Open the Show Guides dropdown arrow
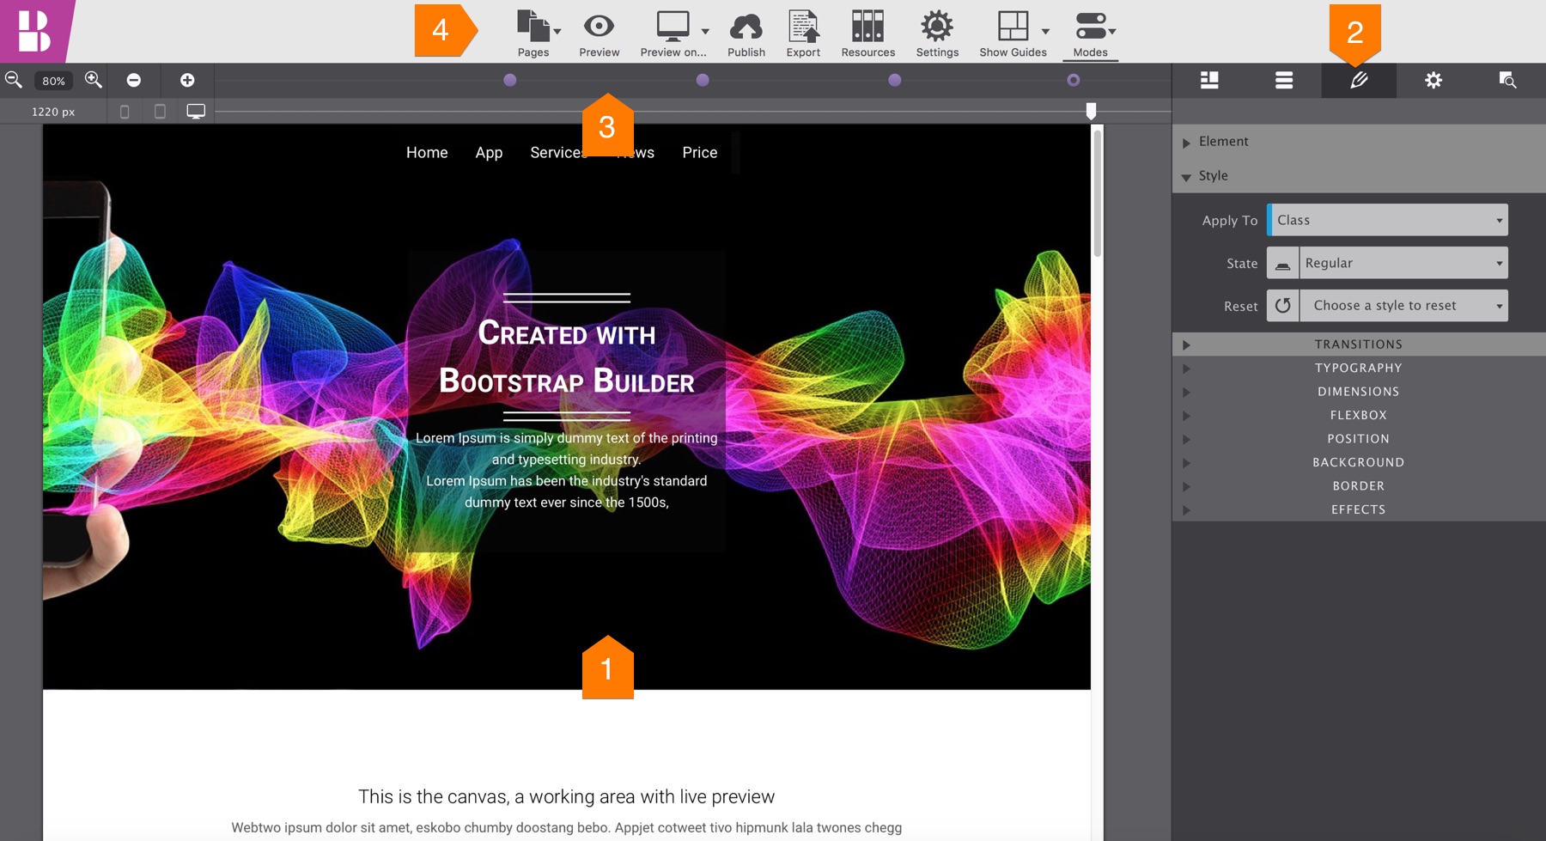 coord(1045,32)
